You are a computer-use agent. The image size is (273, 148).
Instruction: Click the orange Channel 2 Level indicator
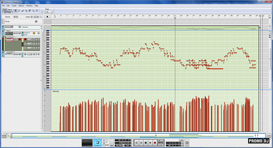pos(34,33)
